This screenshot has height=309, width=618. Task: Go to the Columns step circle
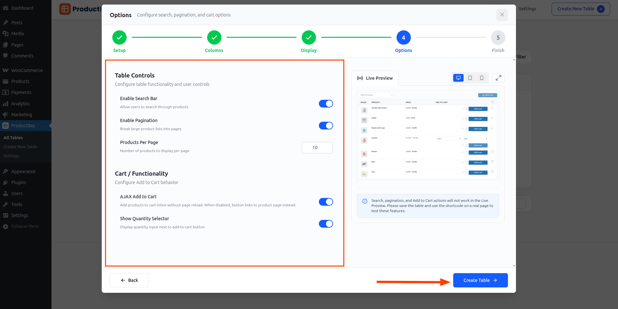pyautogui.click(x=214, y=38)
